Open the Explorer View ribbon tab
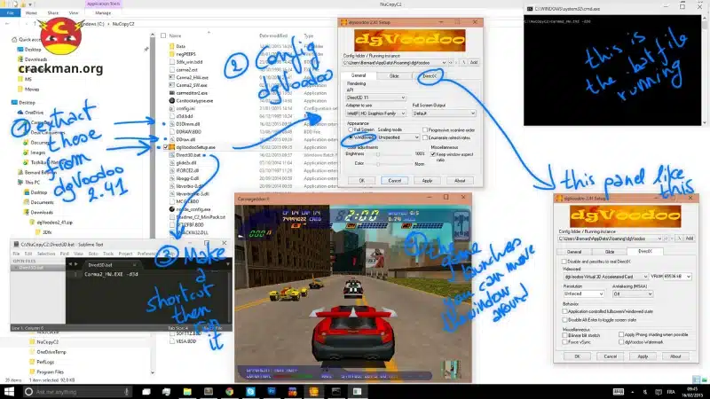This screenshot has width=710, height=399. [x=74, y=13]
